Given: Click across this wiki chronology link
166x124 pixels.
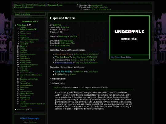Looking at the screenshot, I should point(97,5).
